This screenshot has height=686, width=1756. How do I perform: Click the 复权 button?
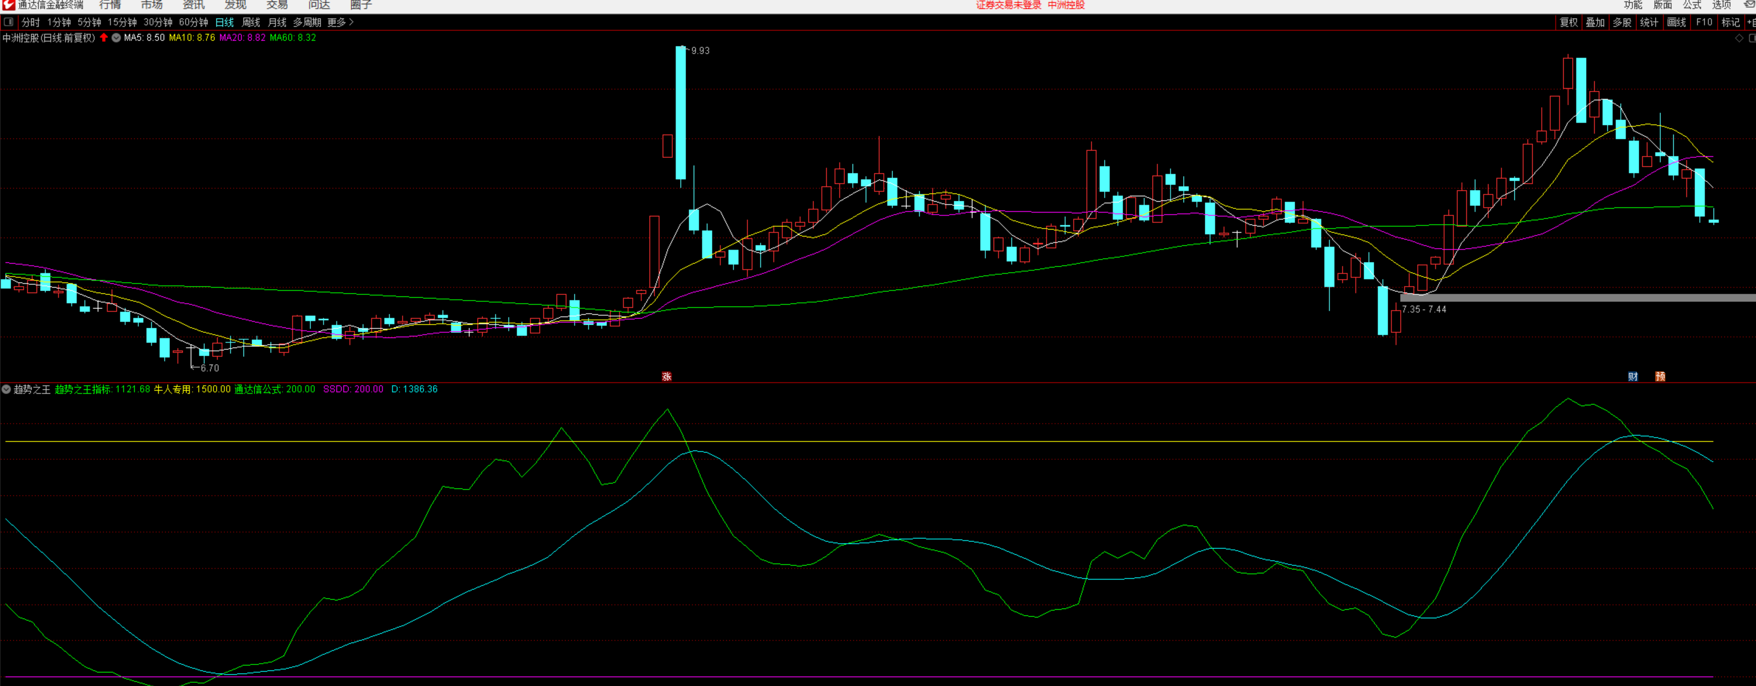pyautogui.click(x=1568, y=23)
